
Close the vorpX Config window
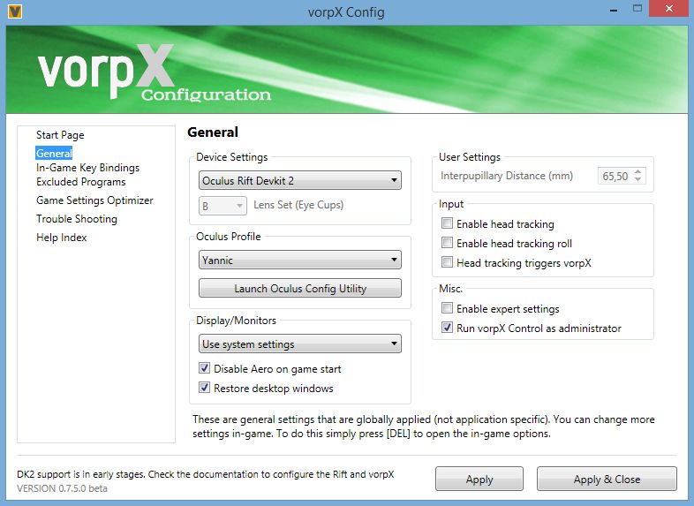668,9
